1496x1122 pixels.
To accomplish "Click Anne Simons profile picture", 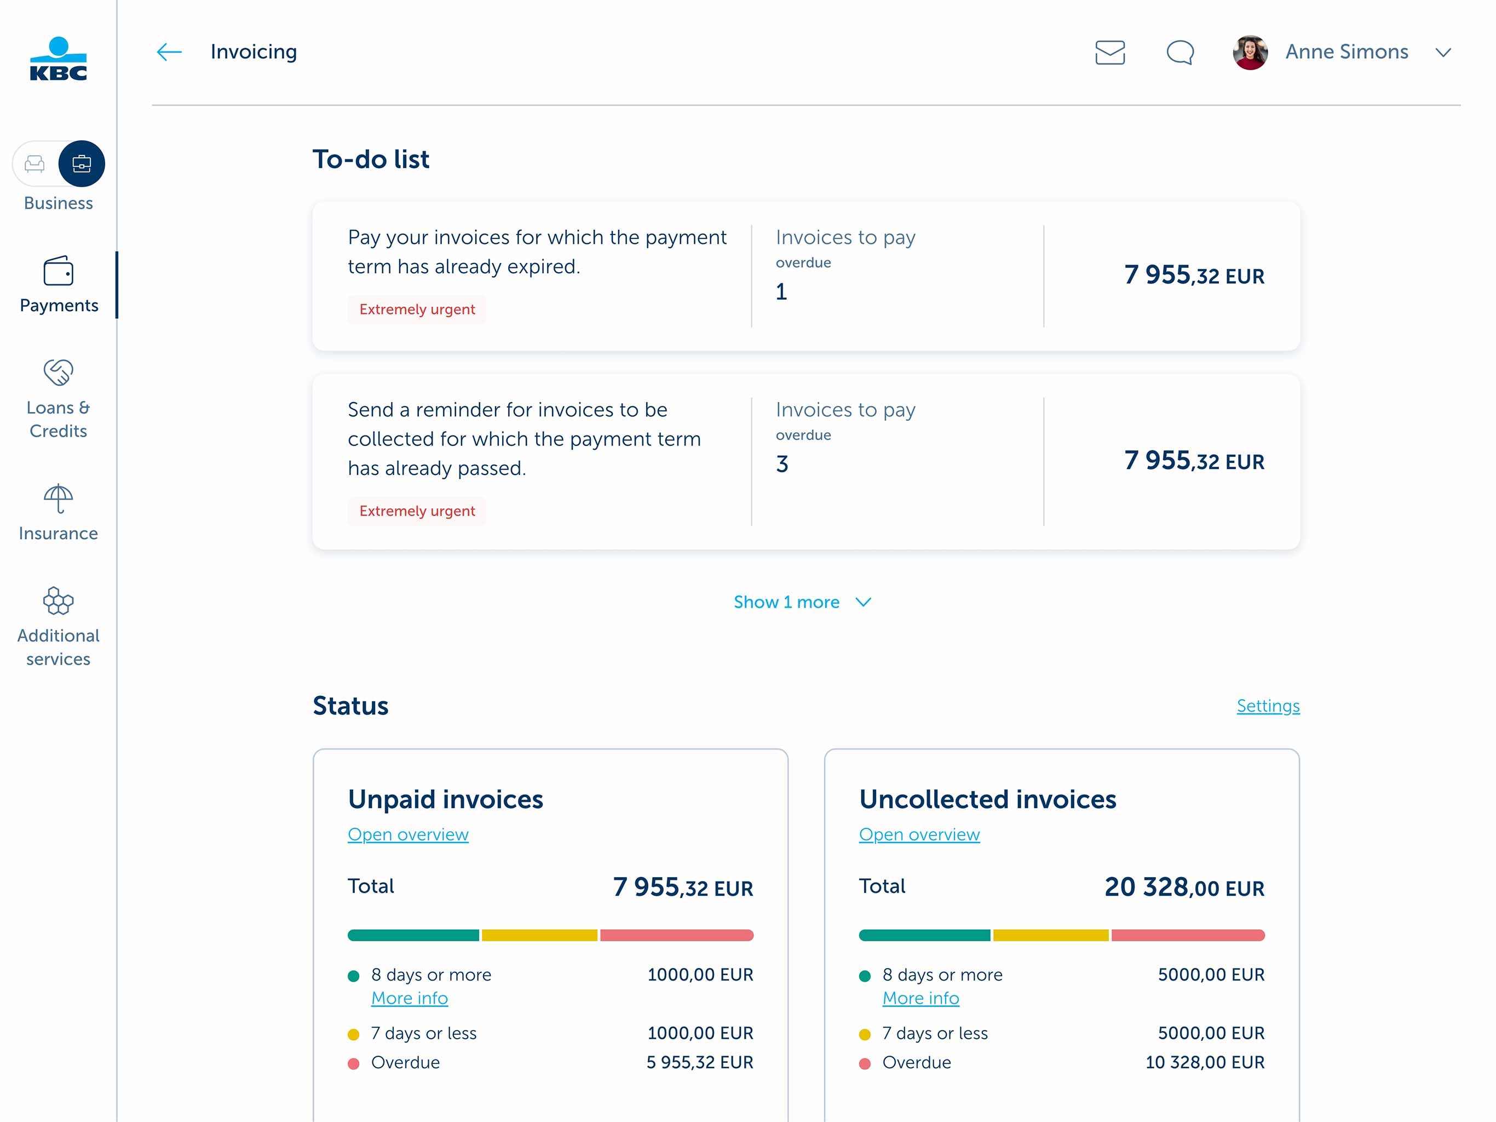I will pos(1250,52).
